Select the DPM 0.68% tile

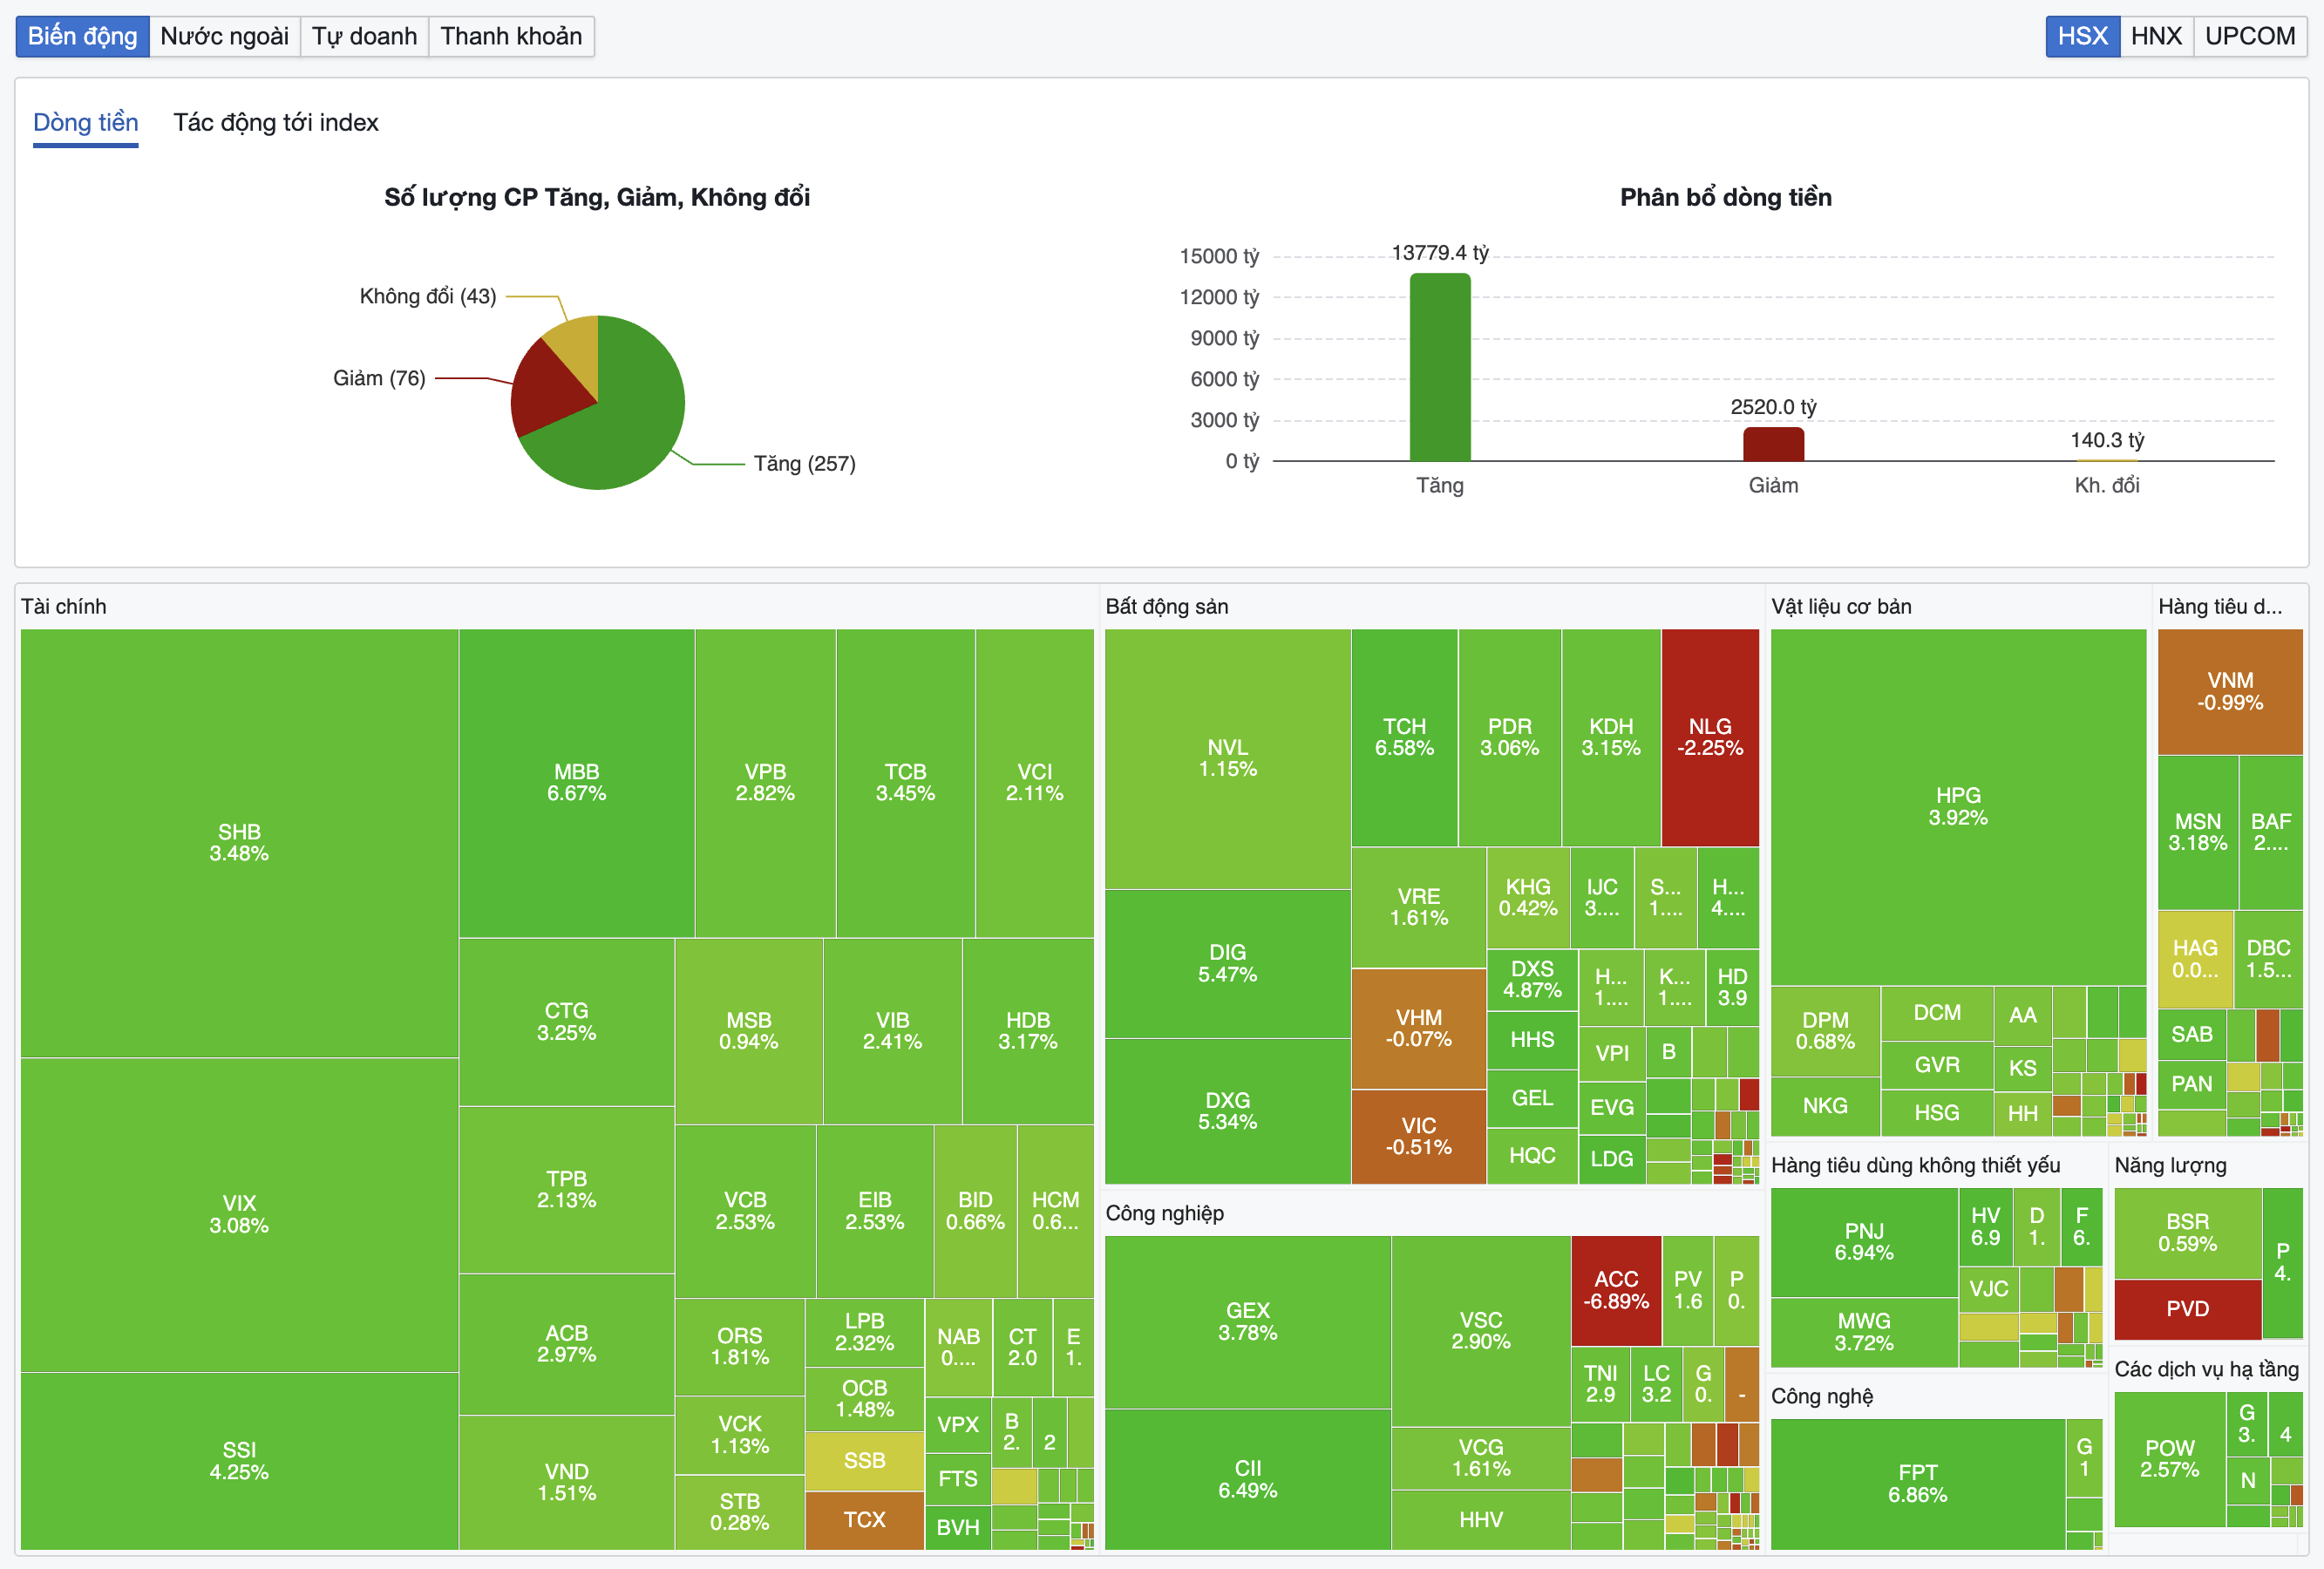click(1825, 1031)
